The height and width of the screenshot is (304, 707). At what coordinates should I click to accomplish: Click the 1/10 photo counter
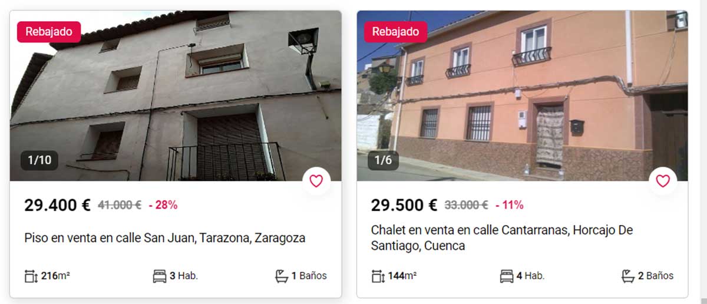click(x=39, y=160)
